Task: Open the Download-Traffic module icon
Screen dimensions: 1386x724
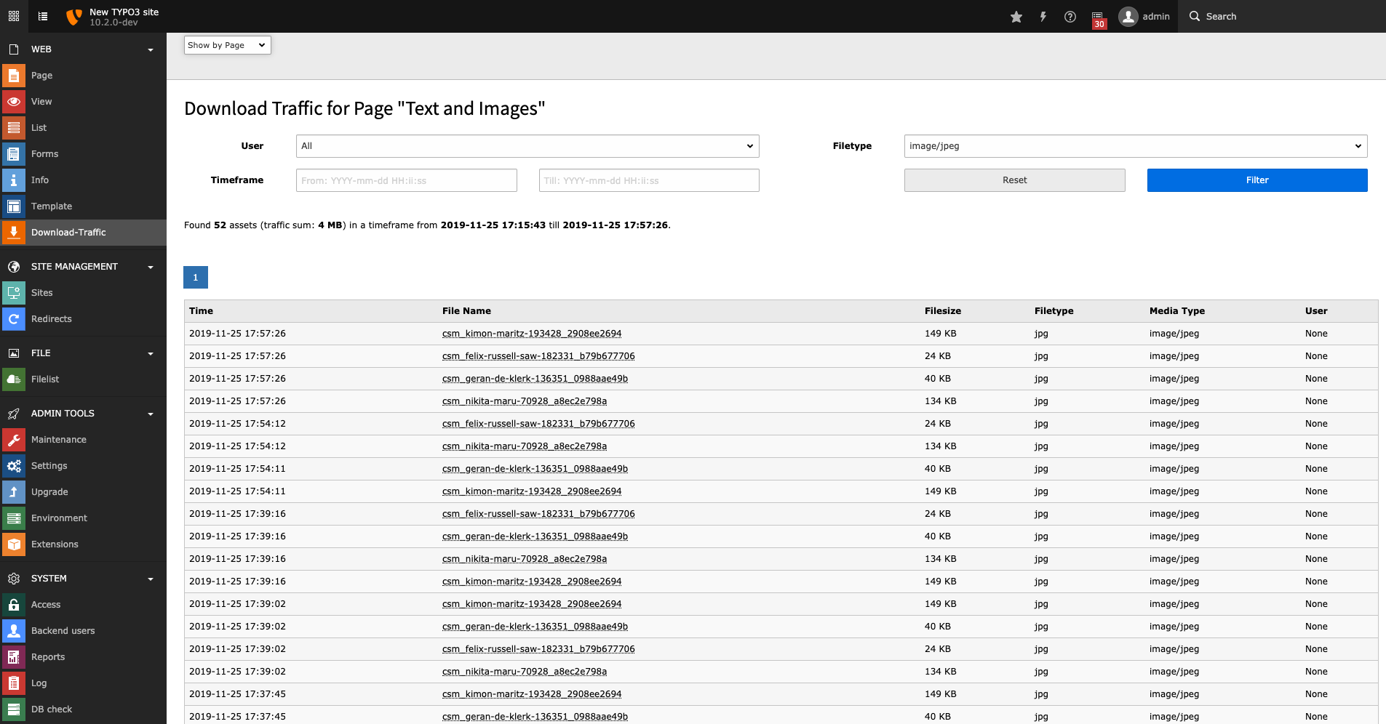Action: 14,232
